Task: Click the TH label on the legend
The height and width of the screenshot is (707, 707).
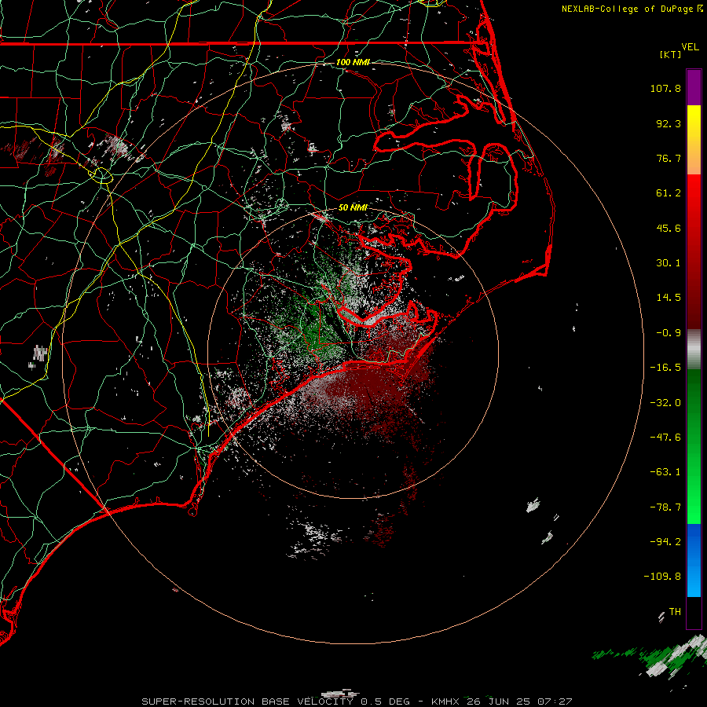Action: [675, 612]
